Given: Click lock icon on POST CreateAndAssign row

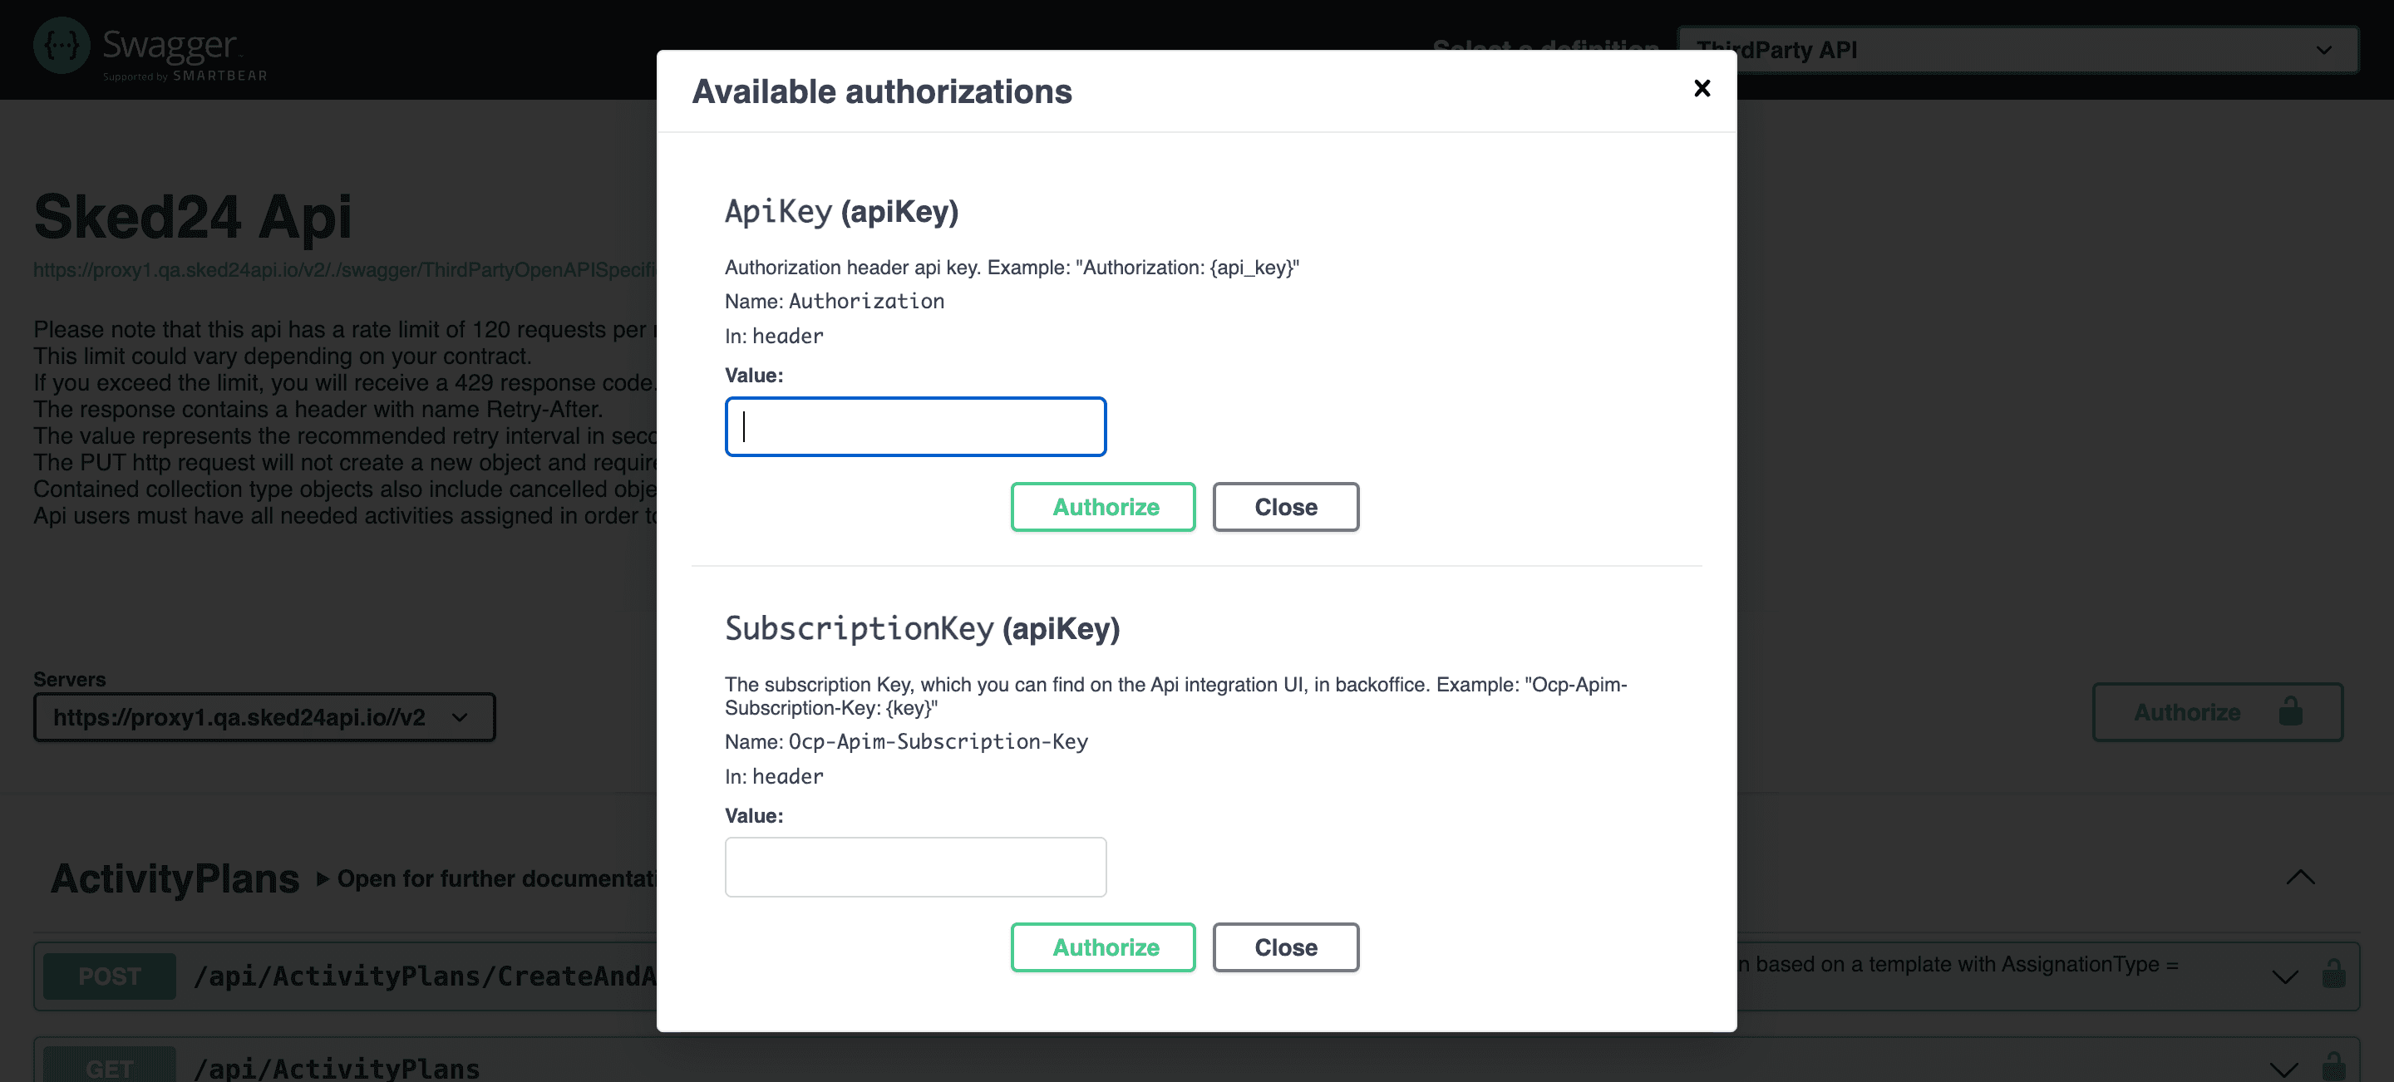Looking at the screenshot, I should click(2332, 973).
